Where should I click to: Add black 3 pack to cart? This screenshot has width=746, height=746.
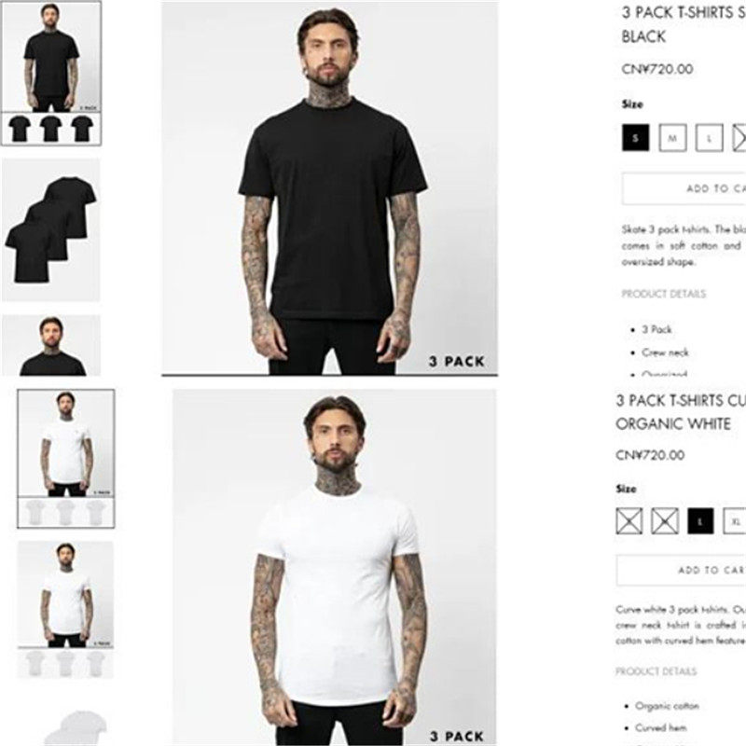[684, 189]
